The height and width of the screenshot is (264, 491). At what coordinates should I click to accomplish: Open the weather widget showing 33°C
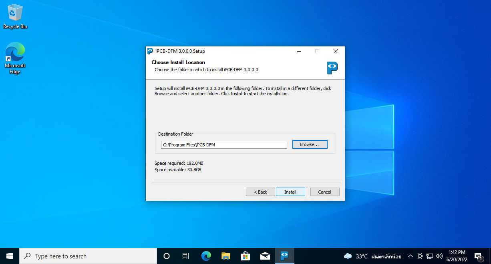(x=372, y=256)
